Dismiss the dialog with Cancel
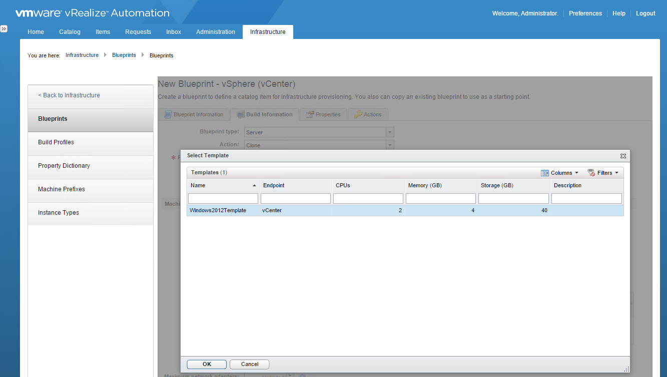The width and height of the screenshot is (667, 377). 250,365
